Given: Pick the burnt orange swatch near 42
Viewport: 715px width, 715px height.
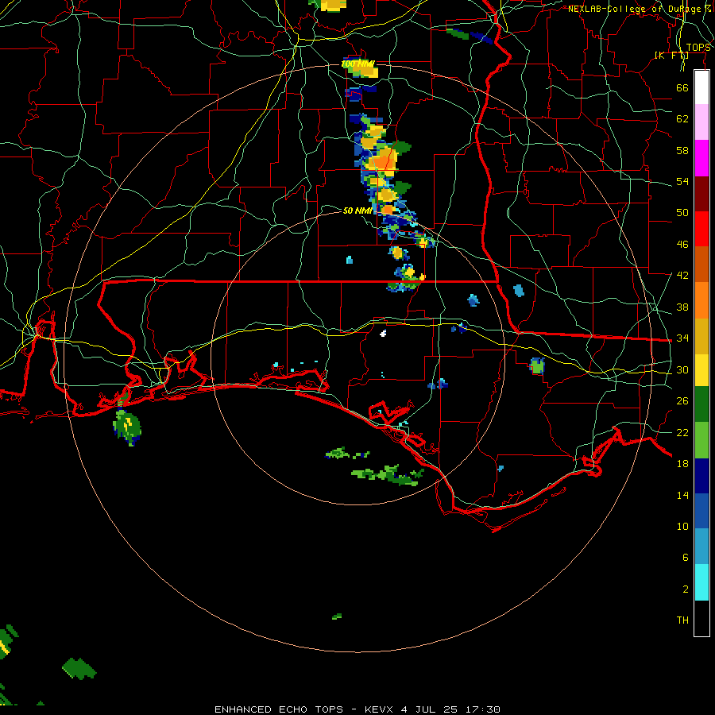Looking at the screenshot, I should tap(701, 264).
